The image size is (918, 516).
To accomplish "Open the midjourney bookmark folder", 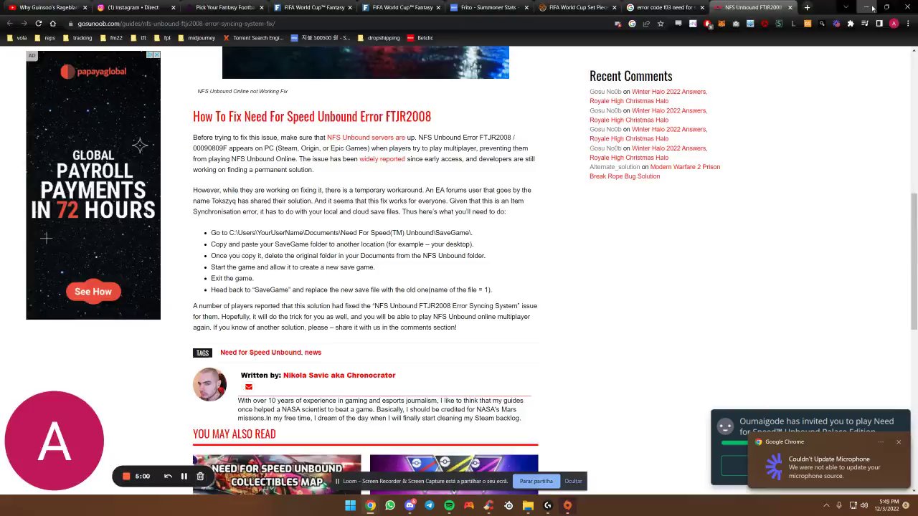I will point(197,37).
